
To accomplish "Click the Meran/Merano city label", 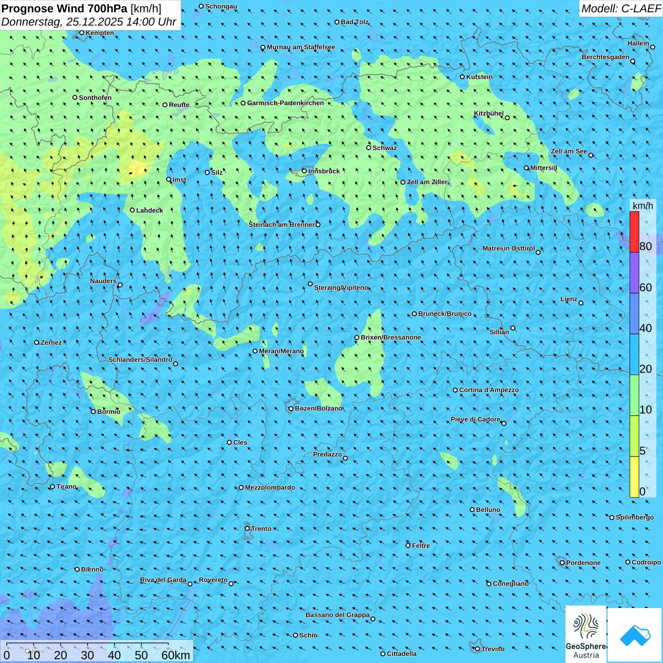I will point(281,351).
